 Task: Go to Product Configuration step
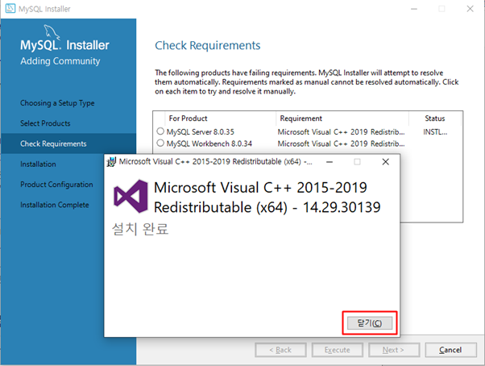pyautogui.click(x=56, y=185)
